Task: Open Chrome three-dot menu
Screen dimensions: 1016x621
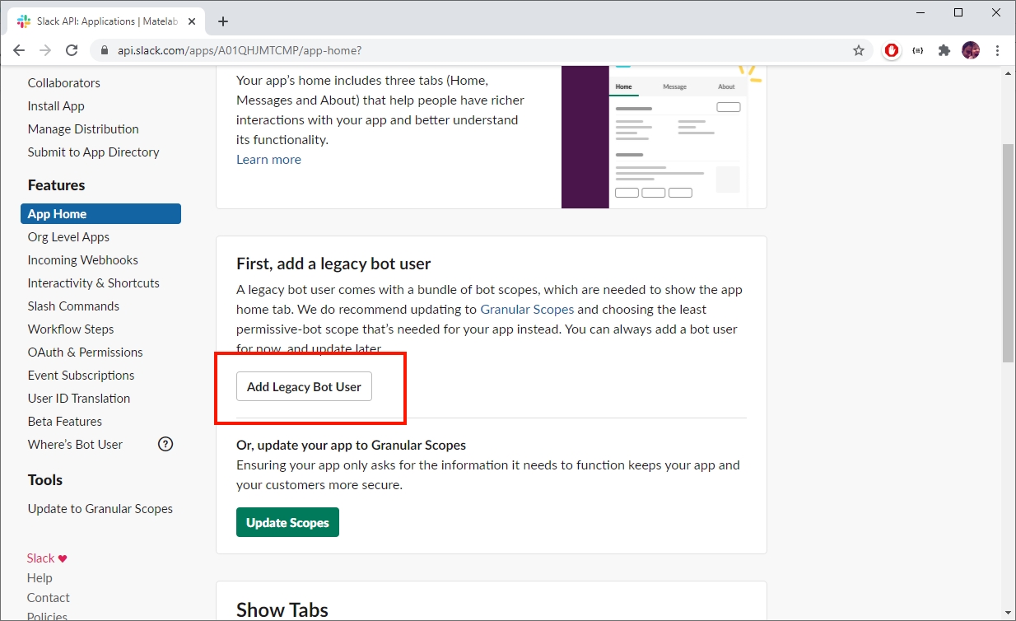Action: click(997, 50)
